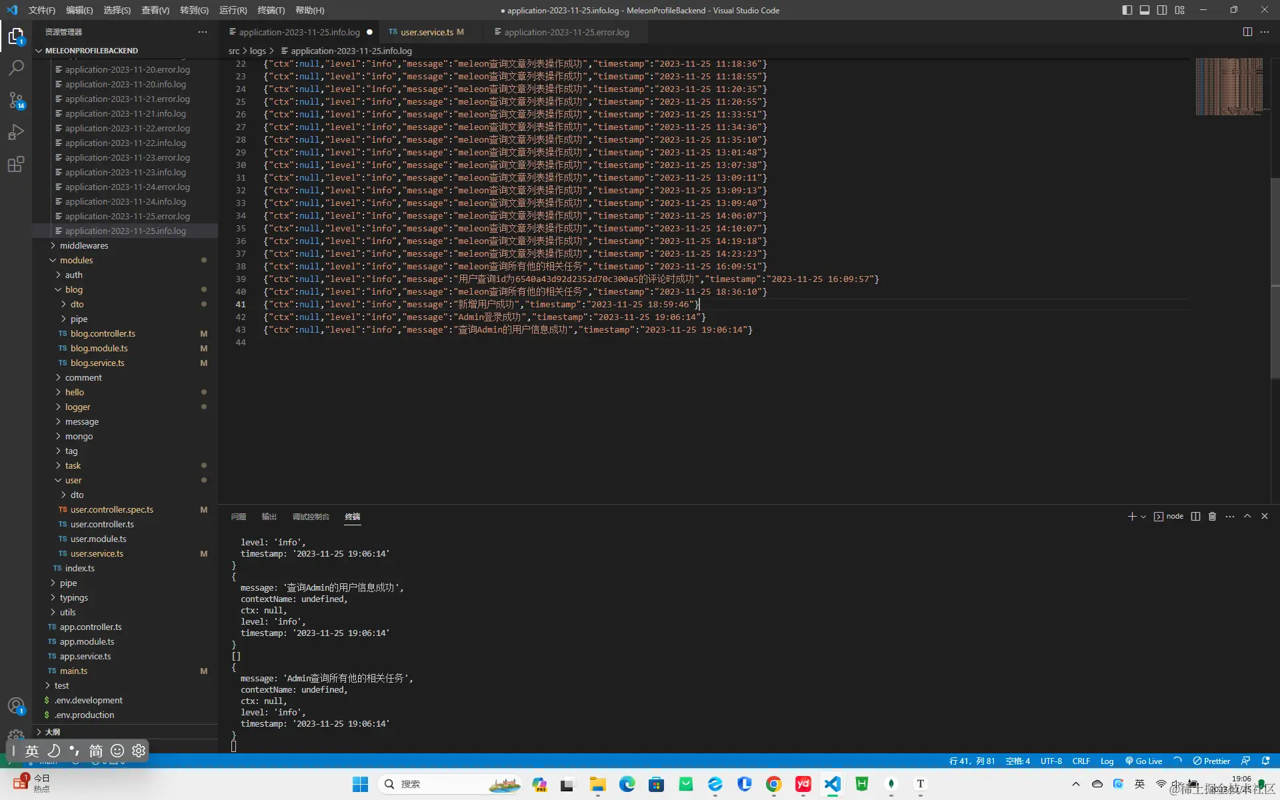Open Run and Debug view
Screen dimensions: 1280x800
(16, 132)
